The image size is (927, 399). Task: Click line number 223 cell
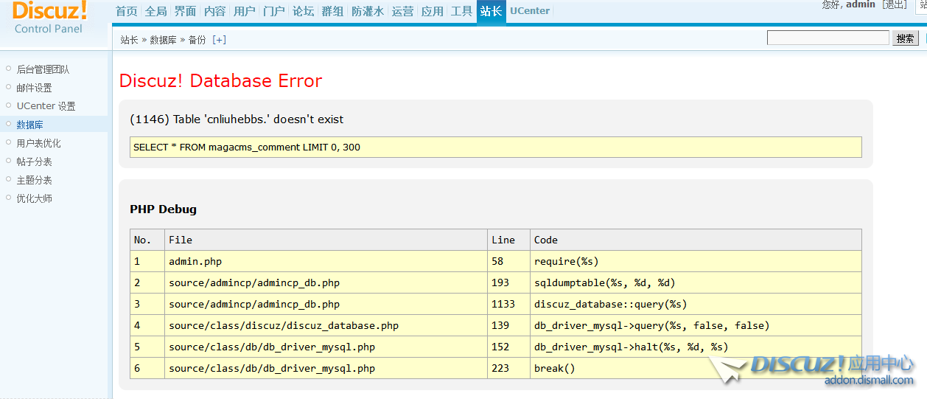[x=508, y=368]
